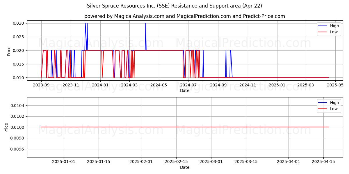Viewport: 349px width, 174px height.
Task: Click the 2025-02-15 date tick label
Action: click(x=176, y=162)
